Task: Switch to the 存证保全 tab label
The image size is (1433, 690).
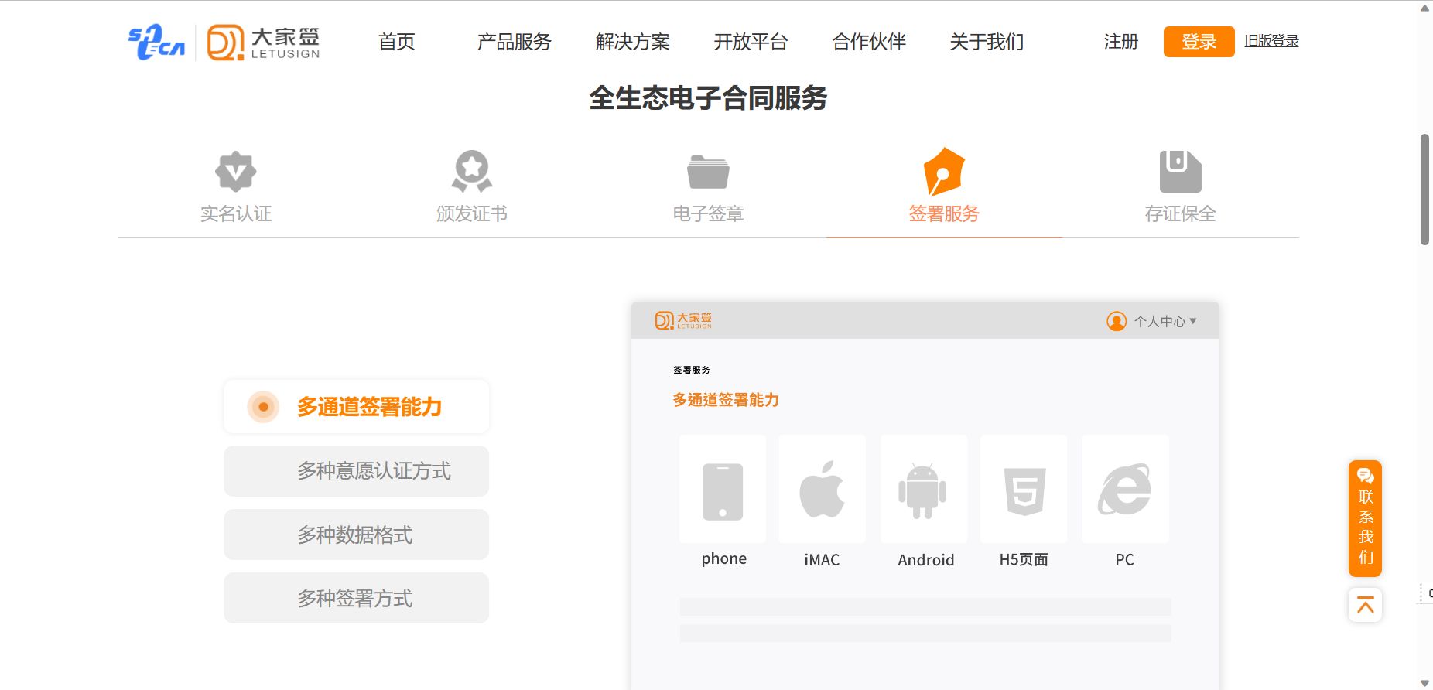Action: [x=1180, y=213]
